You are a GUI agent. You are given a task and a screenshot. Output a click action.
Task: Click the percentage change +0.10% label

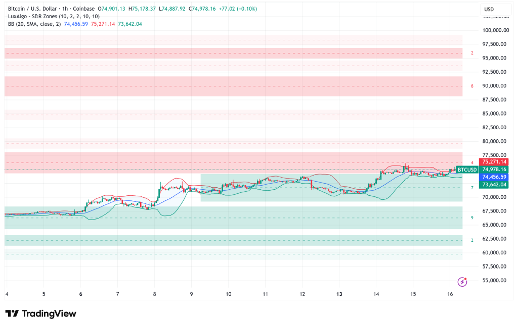click(246, 9)
